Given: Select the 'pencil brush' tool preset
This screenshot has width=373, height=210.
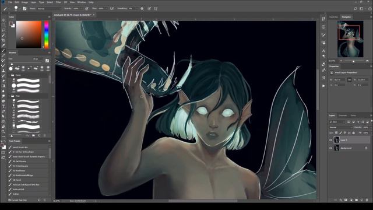Looking at the screenshot, I should [28, 147].
